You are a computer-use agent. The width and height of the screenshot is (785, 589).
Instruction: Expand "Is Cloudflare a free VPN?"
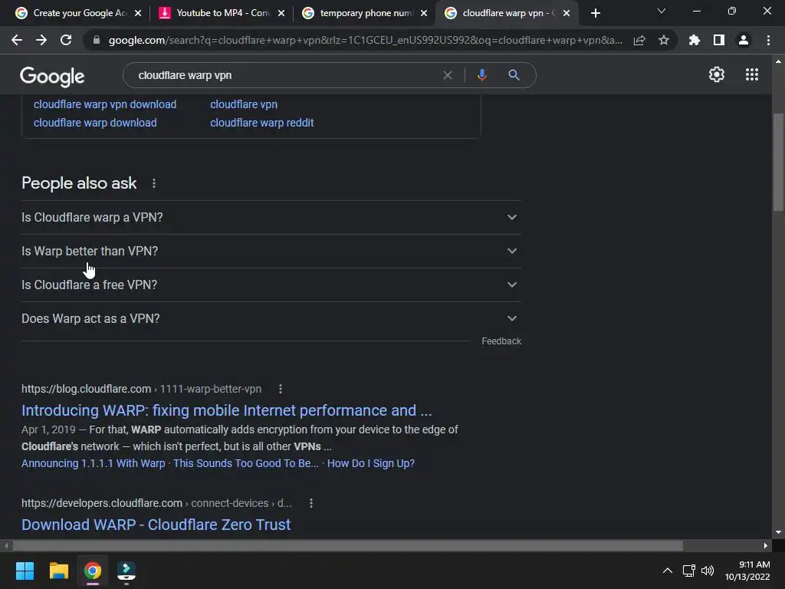click(x=271, y=285)
